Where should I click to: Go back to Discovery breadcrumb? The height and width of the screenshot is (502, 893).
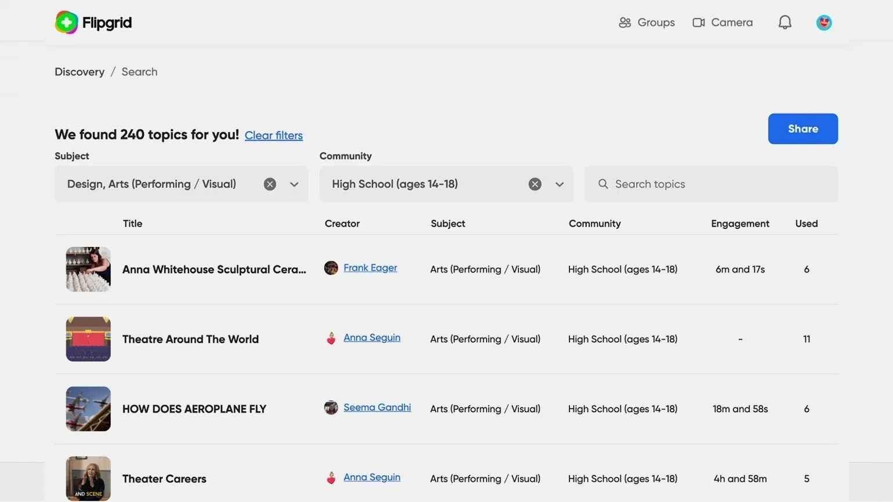[79, 72]
